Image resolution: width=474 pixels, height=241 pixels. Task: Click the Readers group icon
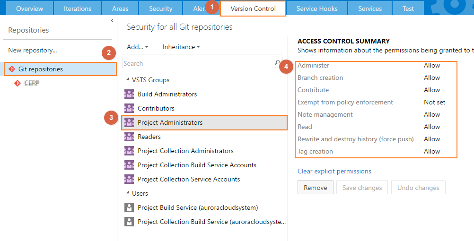tap(129, 137)
